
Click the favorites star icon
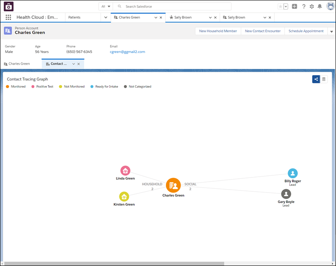click(280, 6)
